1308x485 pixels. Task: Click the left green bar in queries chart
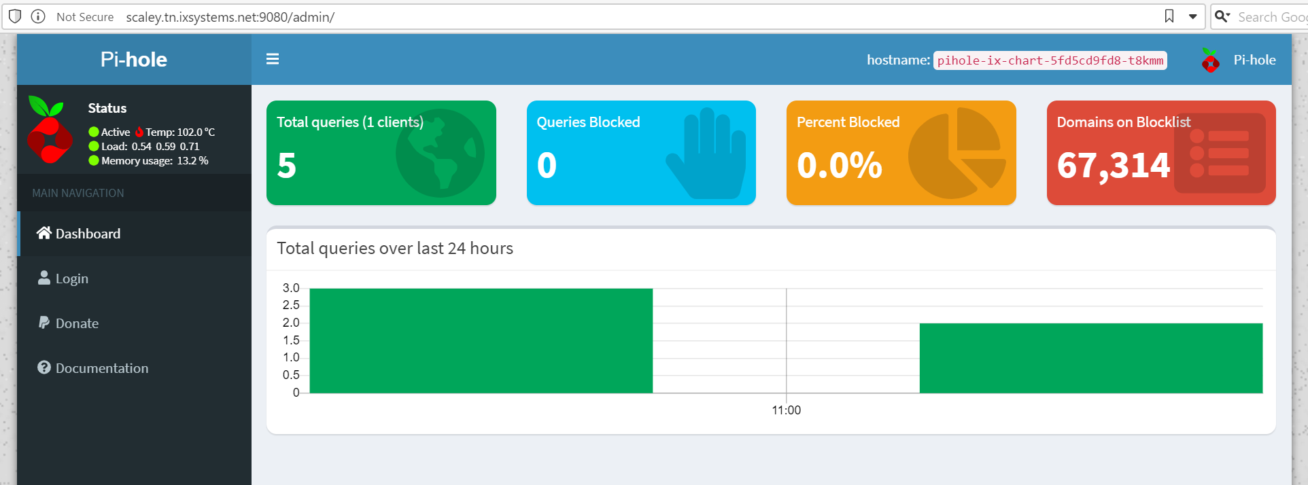point(481,340)
